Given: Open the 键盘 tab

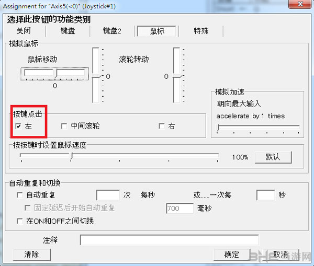Looking at the screenshot, I should click(68, 31).
